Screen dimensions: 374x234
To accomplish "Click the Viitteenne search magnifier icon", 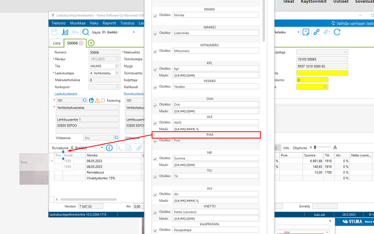I will pos(116,138).
